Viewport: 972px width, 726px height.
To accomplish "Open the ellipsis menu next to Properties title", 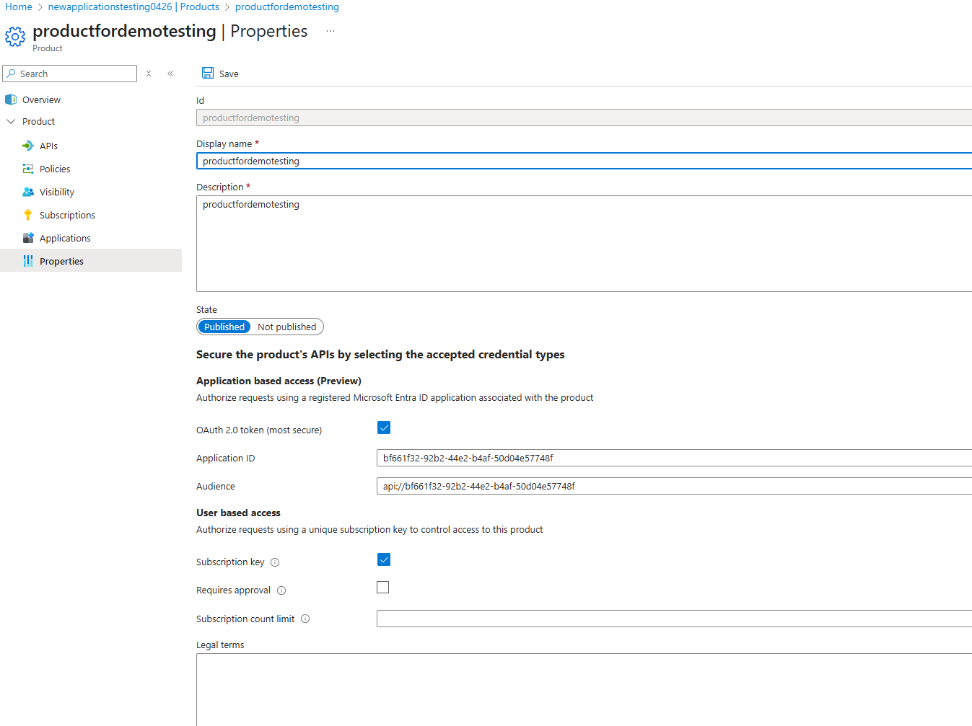I will (330, 32).
